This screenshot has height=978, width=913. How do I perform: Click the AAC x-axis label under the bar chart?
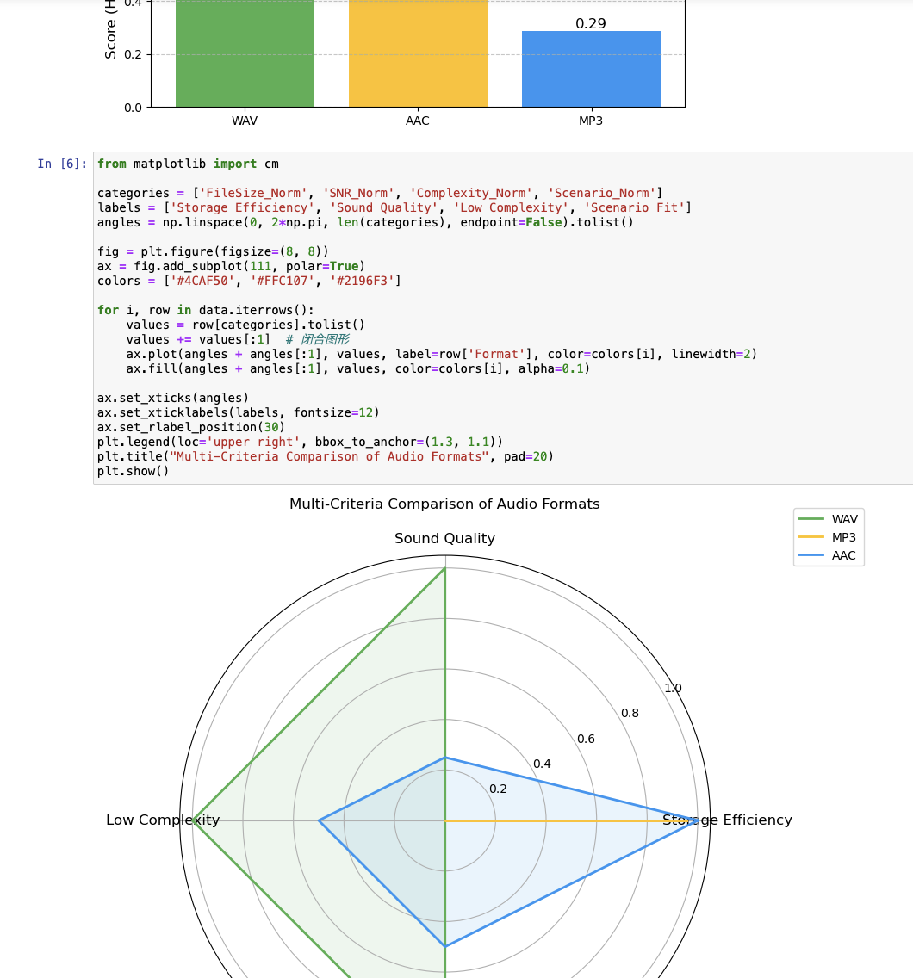(x=418, y=121)
